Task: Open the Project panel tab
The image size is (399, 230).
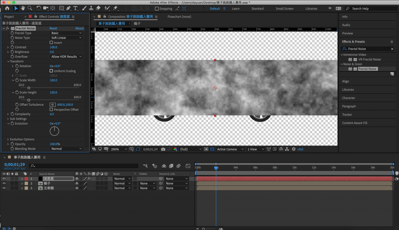Action: (x=9, y=17)
